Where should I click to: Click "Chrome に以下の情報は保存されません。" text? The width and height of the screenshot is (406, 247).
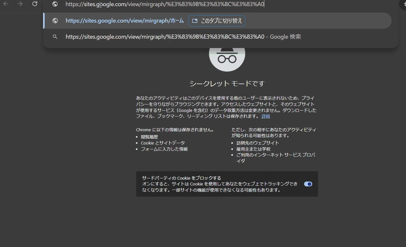coord(175,130)
